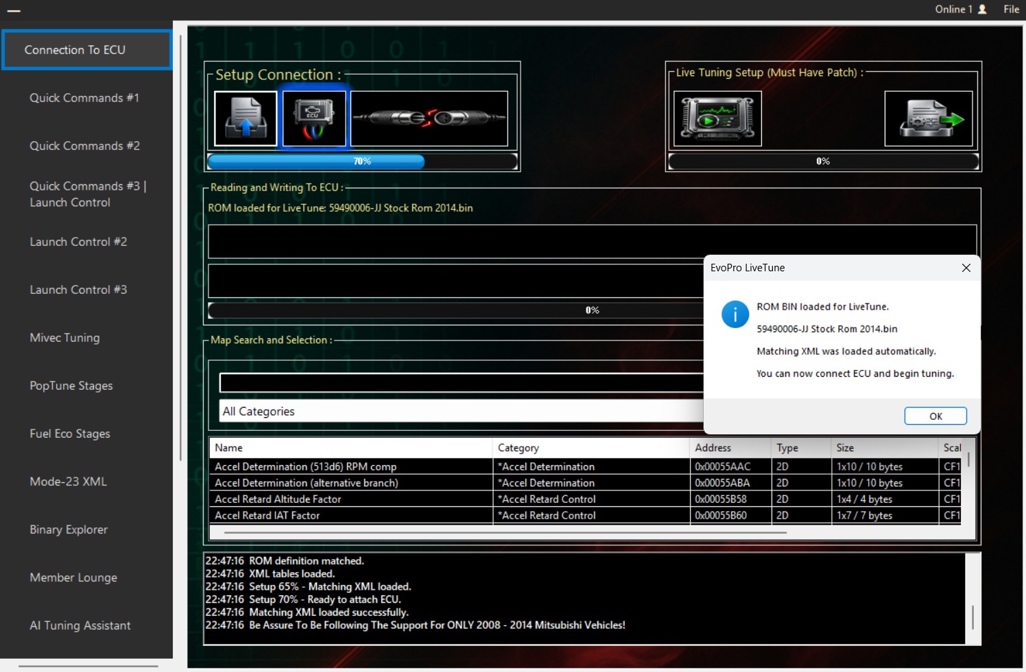The height and width of the screenshot is (672, 1026).
Task: Click the Online 1 status label
Action: coord(953,9)
